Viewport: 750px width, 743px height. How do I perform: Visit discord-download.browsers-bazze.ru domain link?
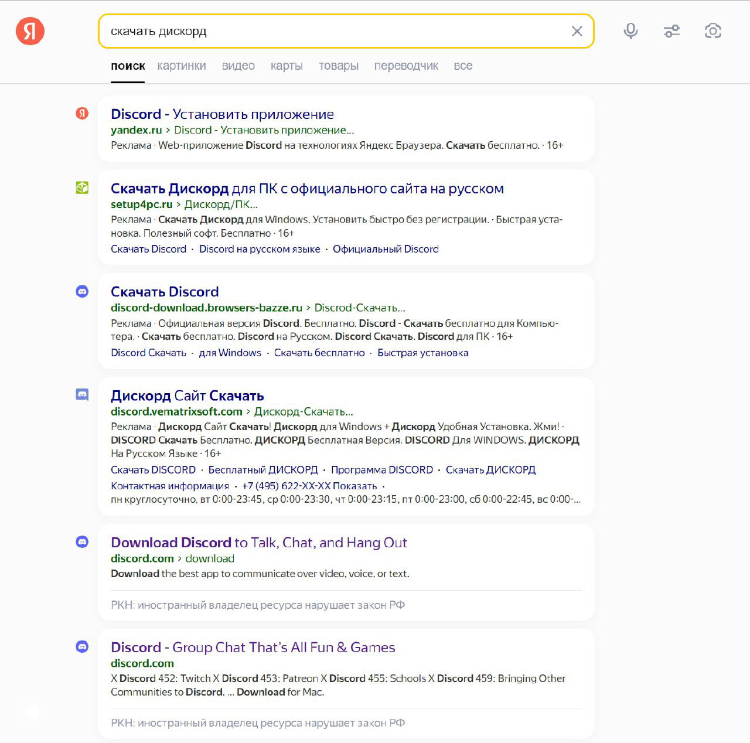(206, 308)
